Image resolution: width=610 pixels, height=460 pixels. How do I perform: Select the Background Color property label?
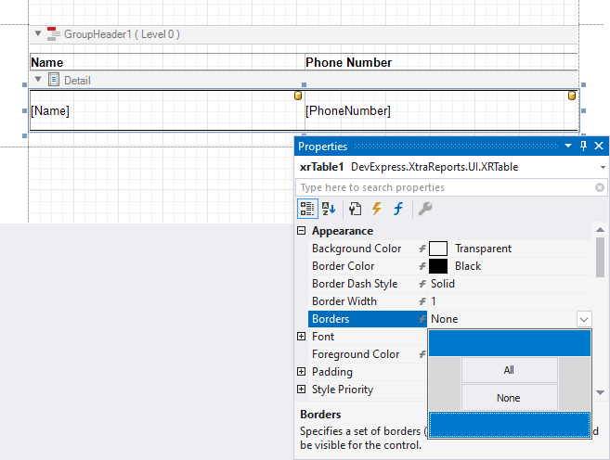pyautogui.click(x=357, y=249)
